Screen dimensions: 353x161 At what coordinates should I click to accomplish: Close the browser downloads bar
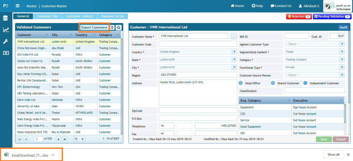click(348, 155)
